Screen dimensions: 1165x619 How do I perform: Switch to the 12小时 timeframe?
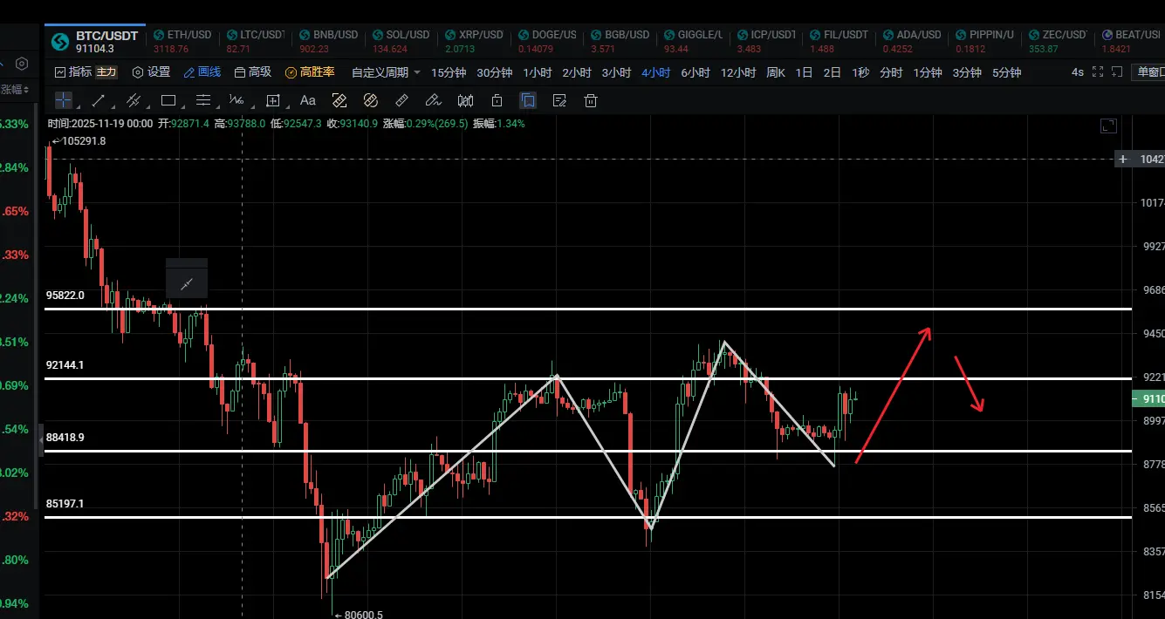pyautogui.click(x=738, y=72)
